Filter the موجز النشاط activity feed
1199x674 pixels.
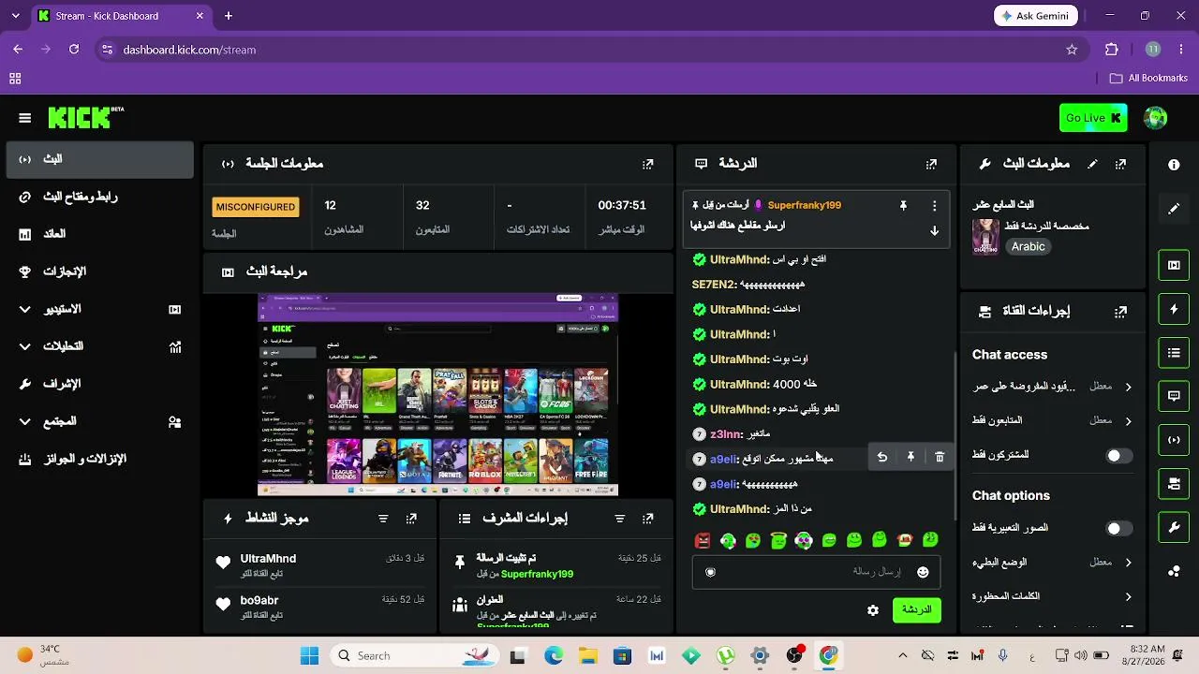[x=383, y=518]
